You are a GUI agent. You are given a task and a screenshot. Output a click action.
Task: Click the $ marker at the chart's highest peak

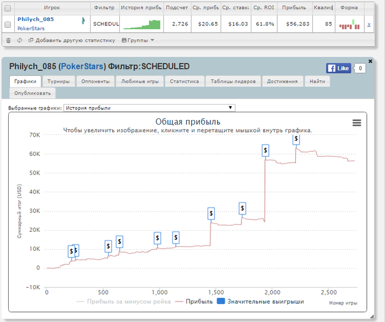(296, 139)
